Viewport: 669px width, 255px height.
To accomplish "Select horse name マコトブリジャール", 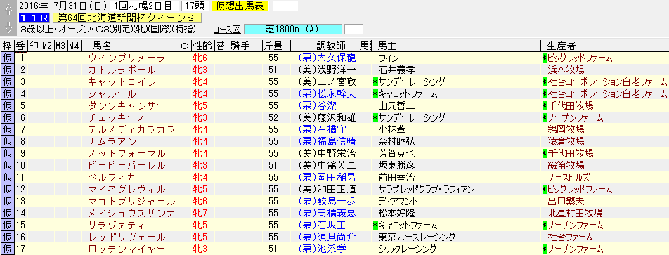I will 131,202.
